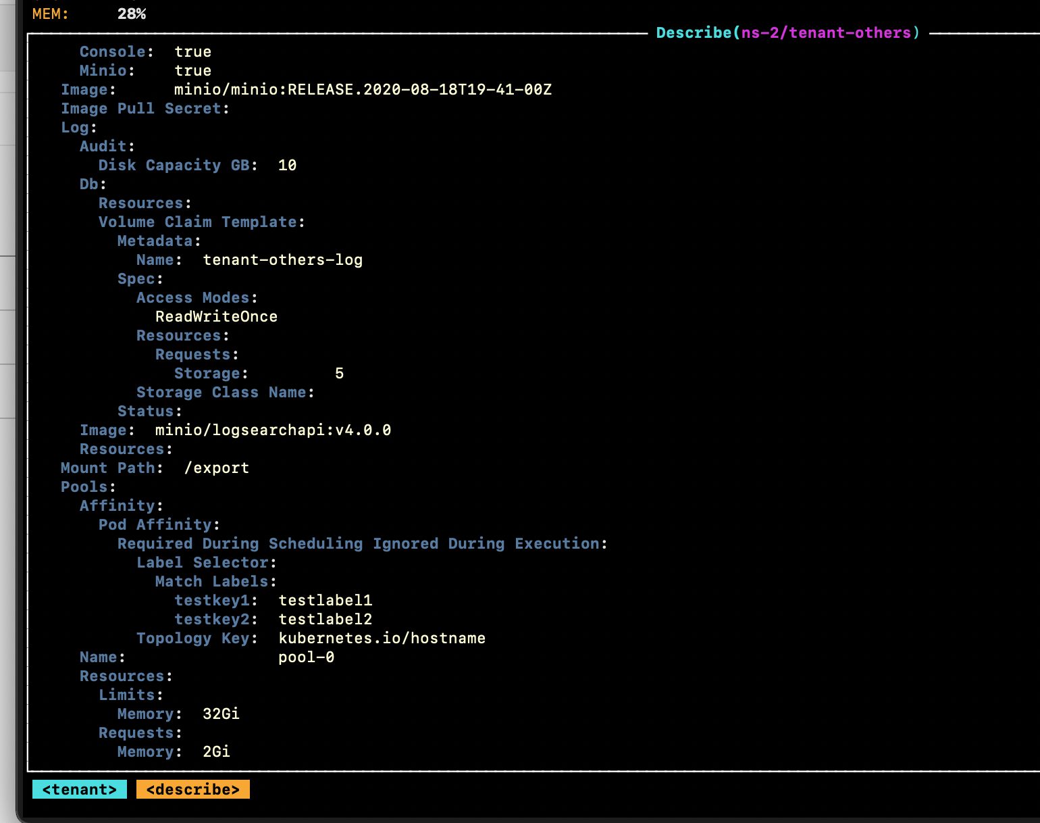Click the Label Selector: label
Screen dimensions: 1040x823
coord(207,562)
